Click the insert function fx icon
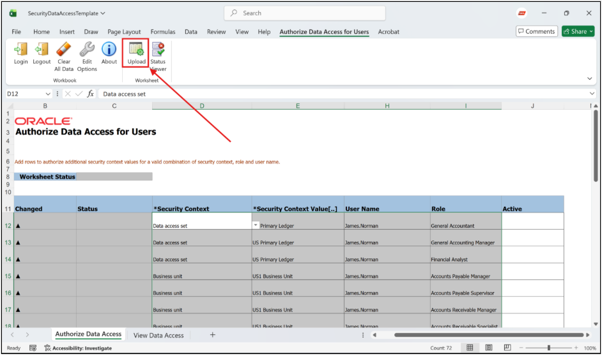This screenshot has height=356, width=602. click(90, 94)
